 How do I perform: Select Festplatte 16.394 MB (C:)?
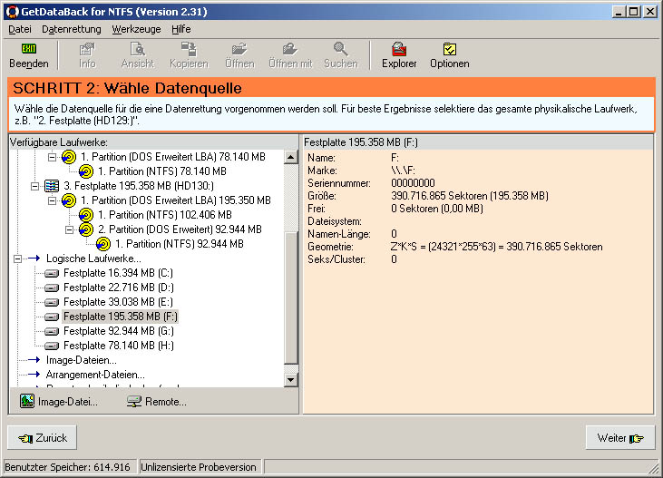point(119,273)
